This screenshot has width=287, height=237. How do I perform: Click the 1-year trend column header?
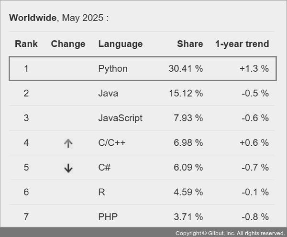[x=242, y=44]
